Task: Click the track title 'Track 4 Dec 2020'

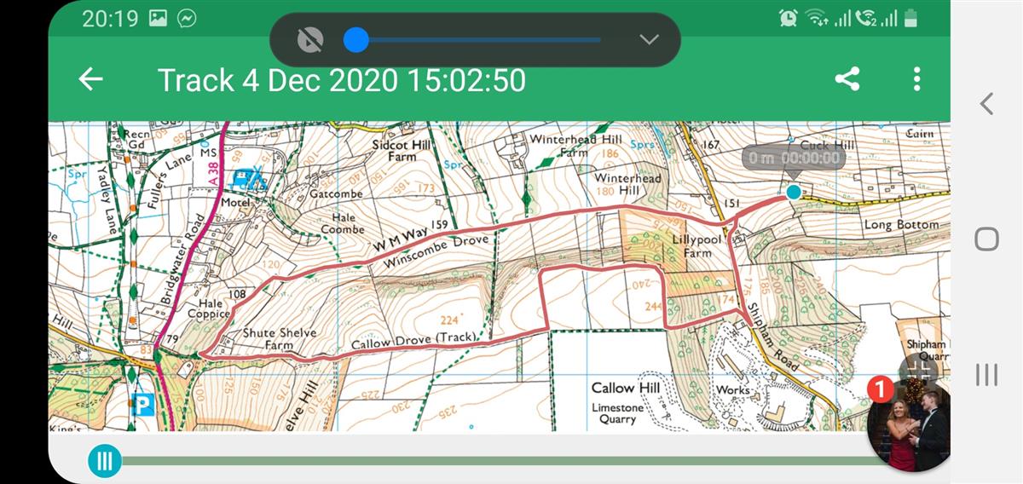Action: pos(341,80)
